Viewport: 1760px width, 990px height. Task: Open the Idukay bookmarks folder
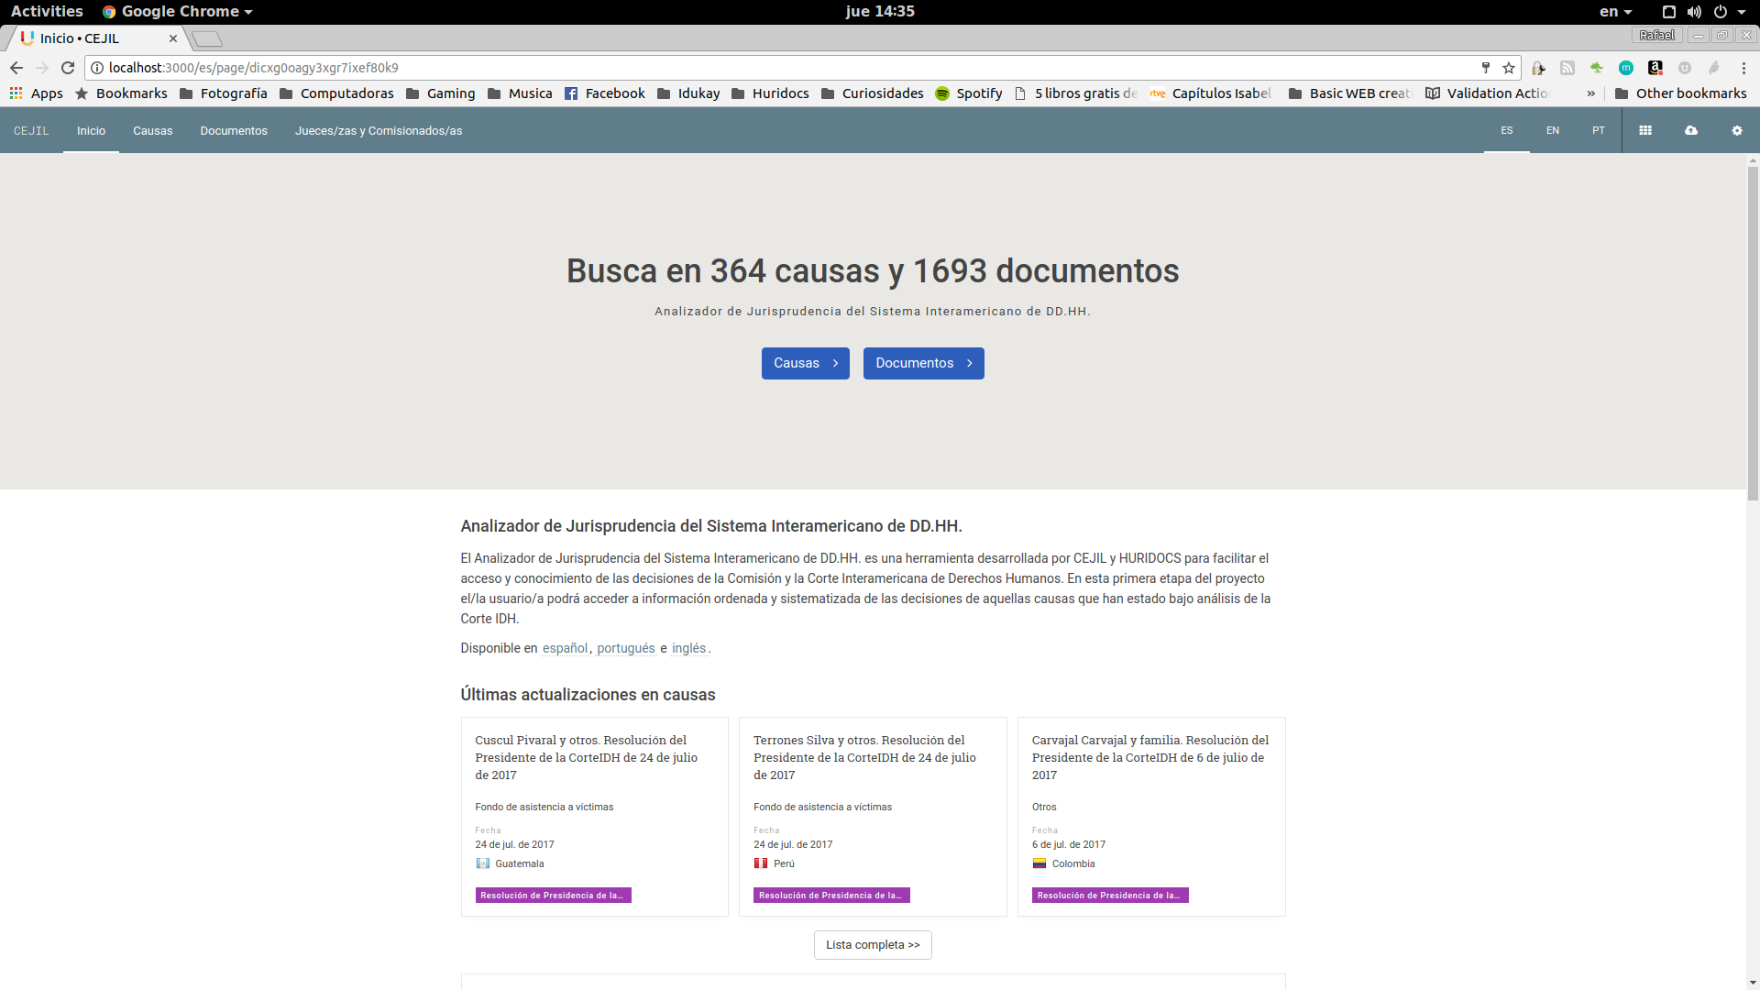688,93
